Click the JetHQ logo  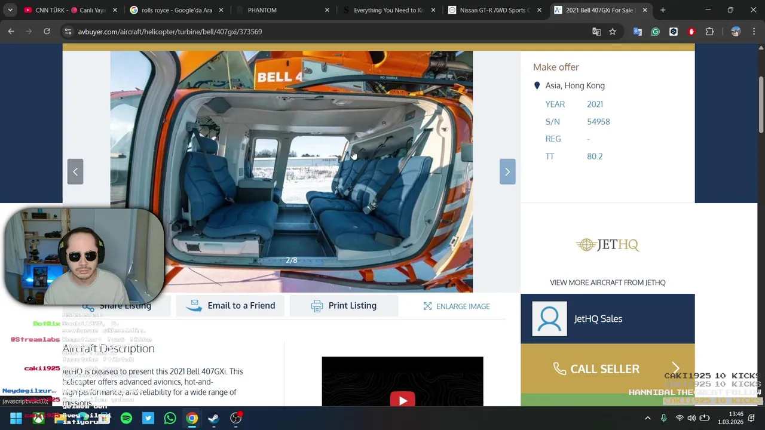coord(608,245)
